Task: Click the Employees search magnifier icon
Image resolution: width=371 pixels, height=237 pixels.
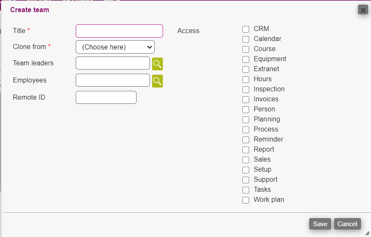Action: [x=157, y=81]
